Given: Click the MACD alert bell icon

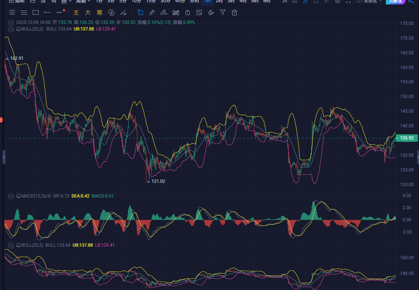Looking at the screenshot, I should point(18,196).
